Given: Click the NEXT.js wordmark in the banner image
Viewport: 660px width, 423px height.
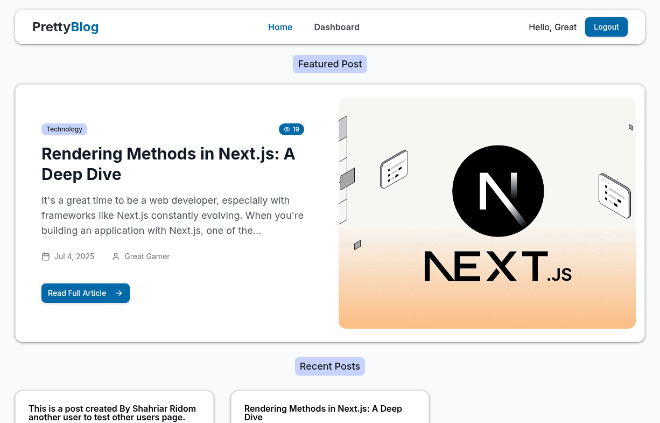Looking at the screenshot, I should (498, 267).
